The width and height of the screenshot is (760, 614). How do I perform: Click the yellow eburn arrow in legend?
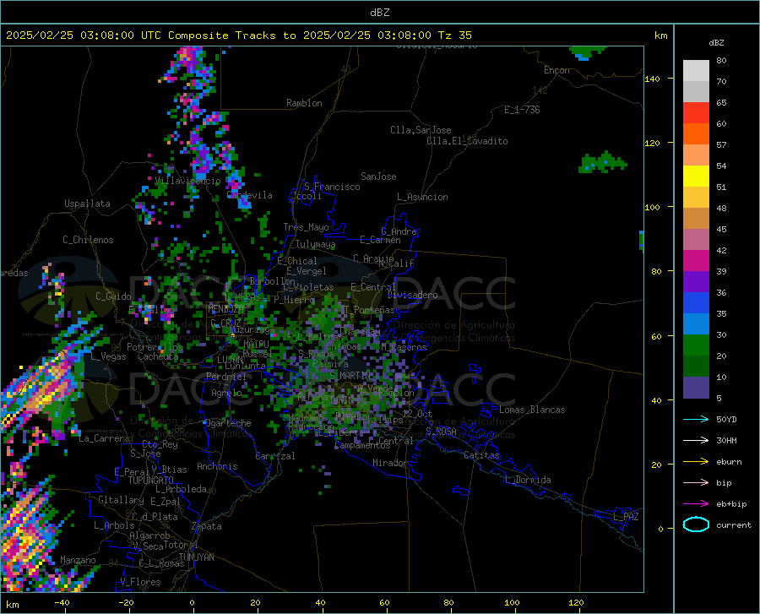point(696,461)
